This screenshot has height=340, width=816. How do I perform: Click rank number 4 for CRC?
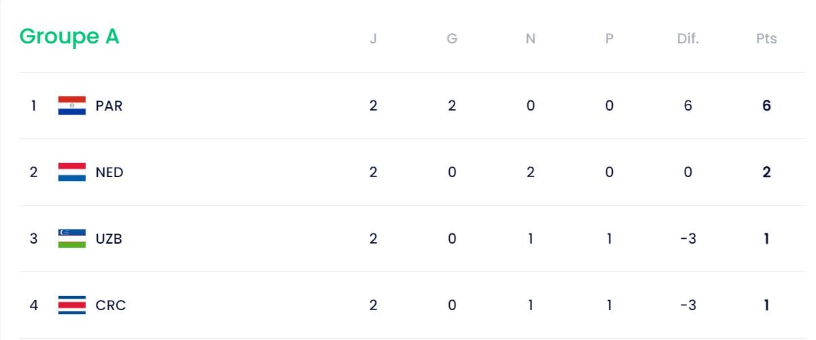pyautogui.click(x=33, y=305)
